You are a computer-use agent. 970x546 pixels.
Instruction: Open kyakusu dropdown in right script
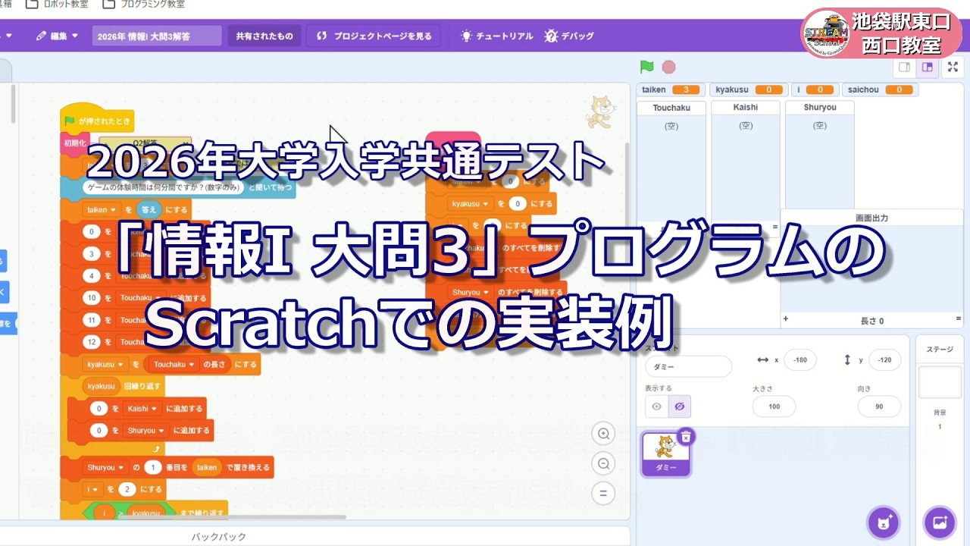470,204
